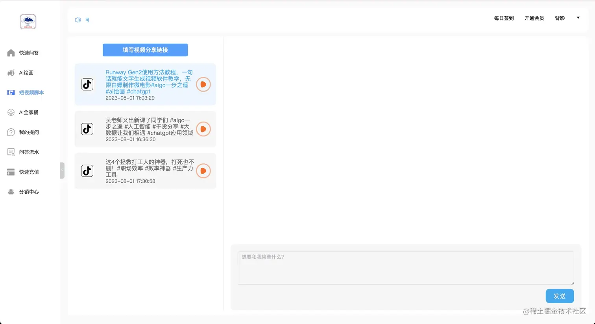Click the 发送 send button
The image size is (595, 324).
point(560,296)
